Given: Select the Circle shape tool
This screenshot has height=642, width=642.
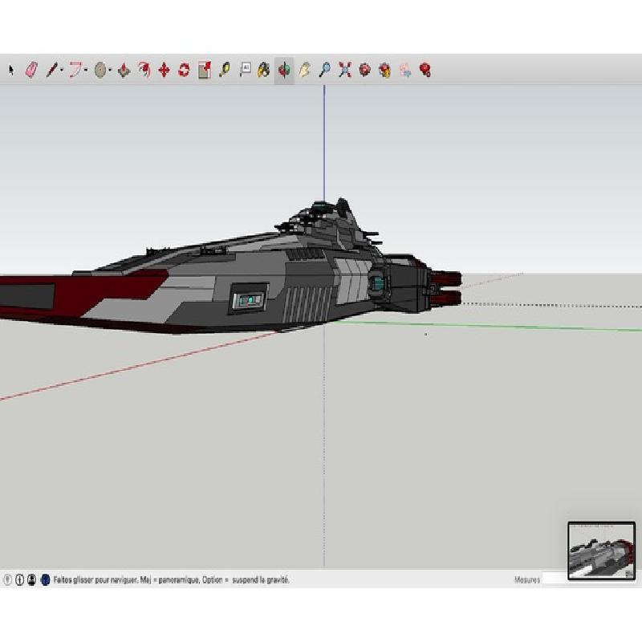Looking at the screenshot, I should point(100,70).
